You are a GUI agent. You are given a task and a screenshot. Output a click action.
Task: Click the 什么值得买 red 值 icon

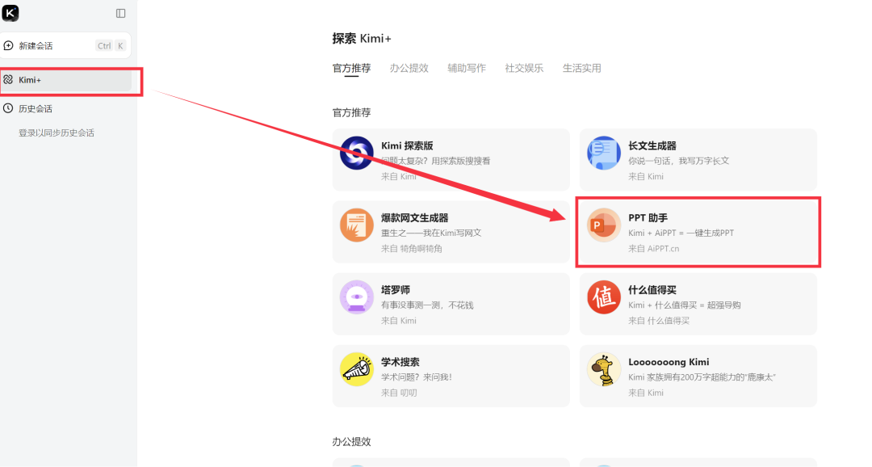[x=604, y=297]
